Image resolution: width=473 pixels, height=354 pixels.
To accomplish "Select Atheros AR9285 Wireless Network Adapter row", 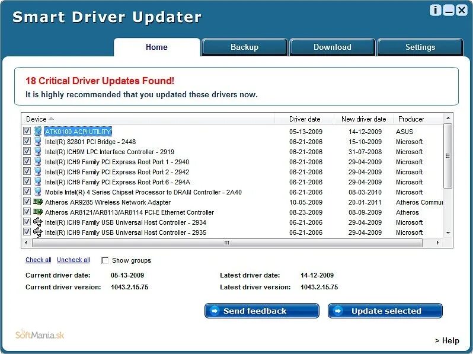I will (x=232, y=202).
